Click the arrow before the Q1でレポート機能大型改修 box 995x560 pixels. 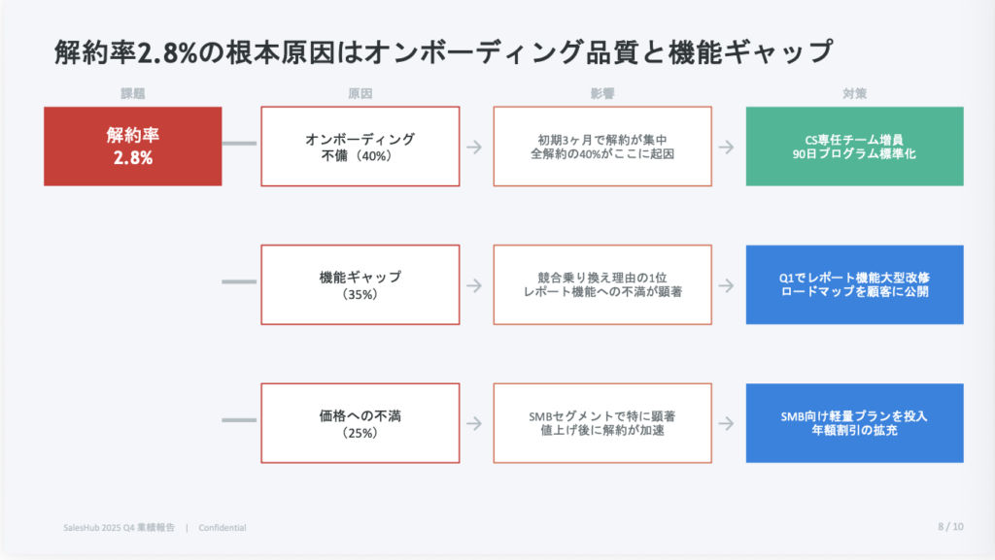[x=726, y=285]
